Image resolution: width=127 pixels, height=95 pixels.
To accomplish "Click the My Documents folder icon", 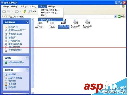I will 6,81.
